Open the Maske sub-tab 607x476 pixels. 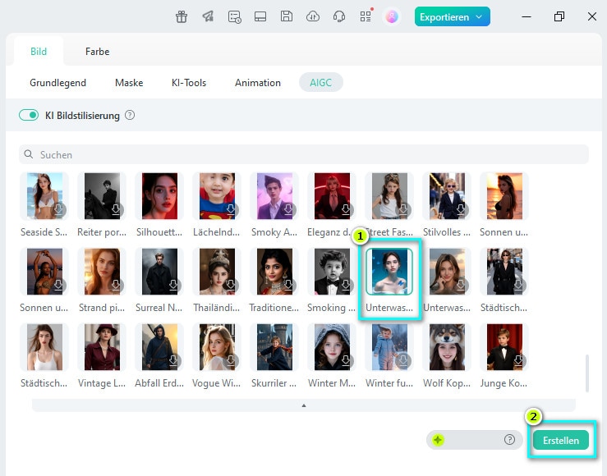(129, 82)
